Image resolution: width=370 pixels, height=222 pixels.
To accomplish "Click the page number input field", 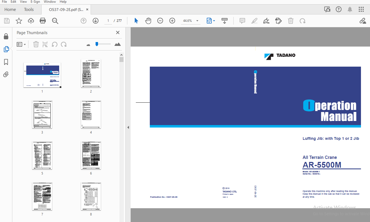I will click(108, 21).
